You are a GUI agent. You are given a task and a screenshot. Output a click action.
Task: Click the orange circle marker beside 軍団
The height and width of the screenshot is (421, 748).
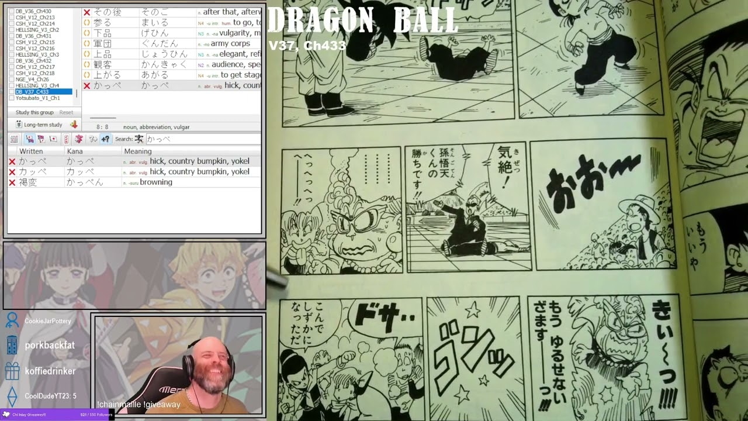click(86, 44)
